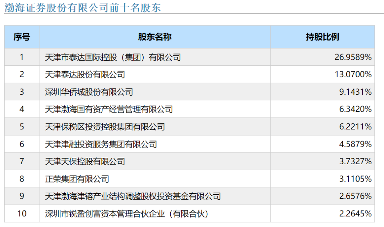Select the 持股比例 column header

pos(322,37)
